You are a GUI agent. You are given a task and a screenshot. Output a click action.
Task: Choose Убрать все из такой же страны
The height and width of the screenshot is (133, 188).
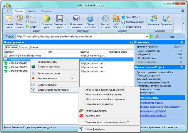click(x=109, y=94)
